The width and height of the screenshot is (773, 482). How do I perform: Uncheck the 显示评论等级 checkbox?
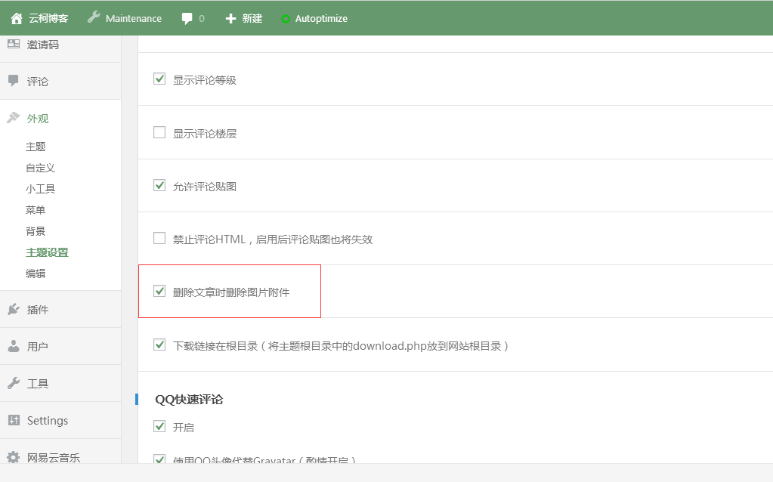pyautogui.click(x=159, y=79)
